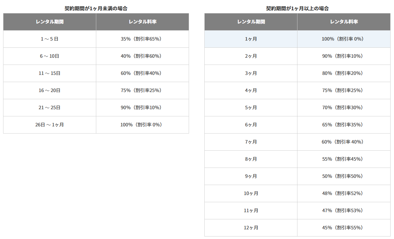This screenshot has width=394, height=239.
Task: Click the 21～25日 period cell
Action: tap(49, 108)
